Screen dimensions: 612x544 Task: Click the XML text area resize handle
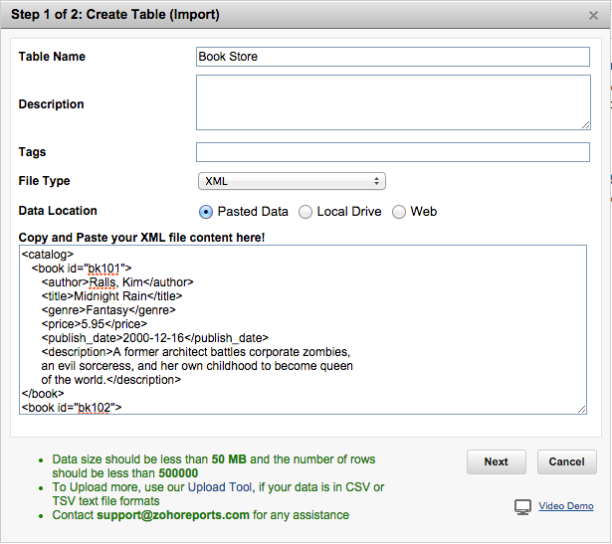click(581, 409)
